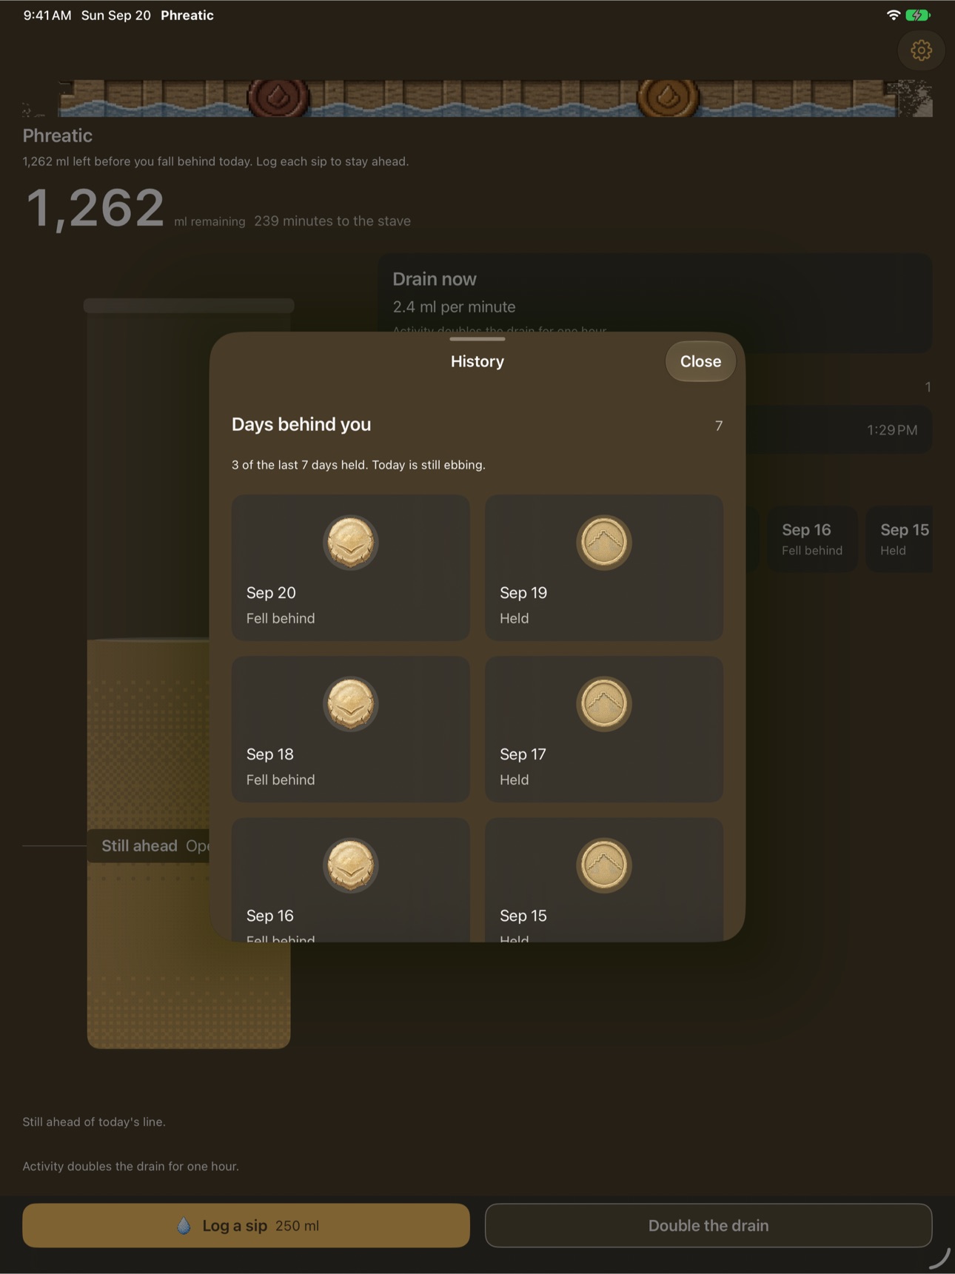The width and height of the screenshot is (955, 1274).
Task: Select the 'Fell behind' status under Sep 18
Action: 281,780
